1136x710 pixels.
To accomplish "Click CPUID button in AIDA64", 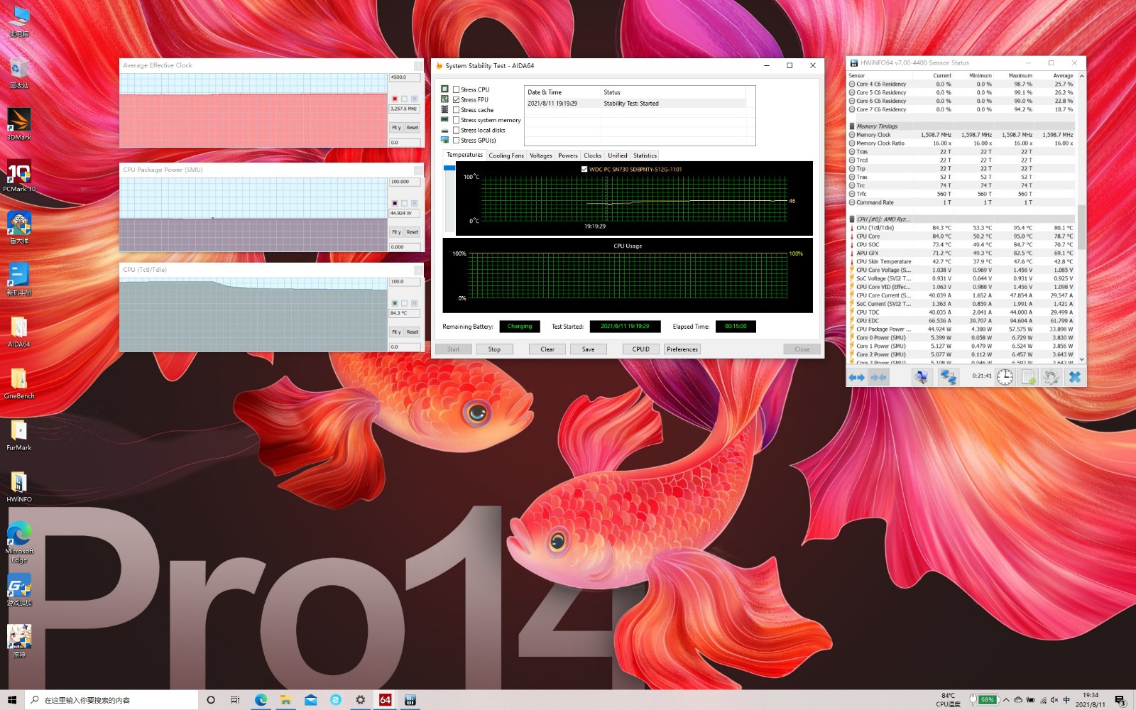I will (x=641, y=349).
